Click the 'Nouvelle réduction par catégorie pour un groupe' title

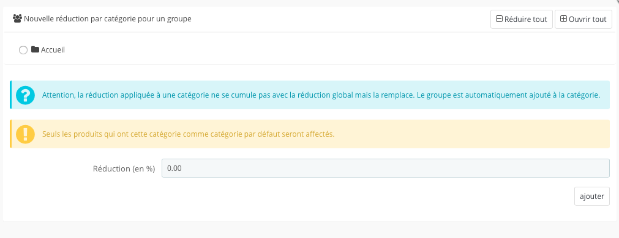(108, 18)
